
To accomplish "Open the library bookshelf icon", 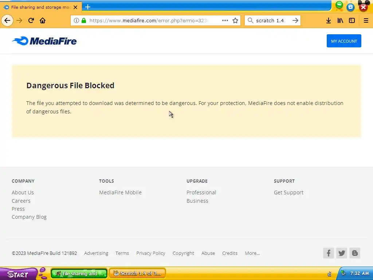I will click(340, 20).
